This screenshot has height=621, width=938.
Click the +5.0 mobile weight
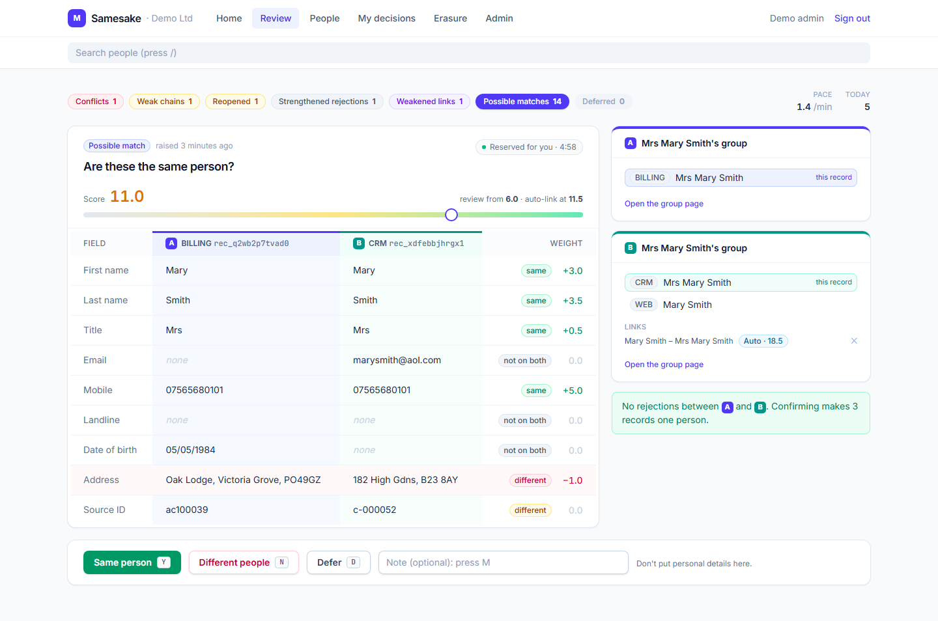coord(573,391)
